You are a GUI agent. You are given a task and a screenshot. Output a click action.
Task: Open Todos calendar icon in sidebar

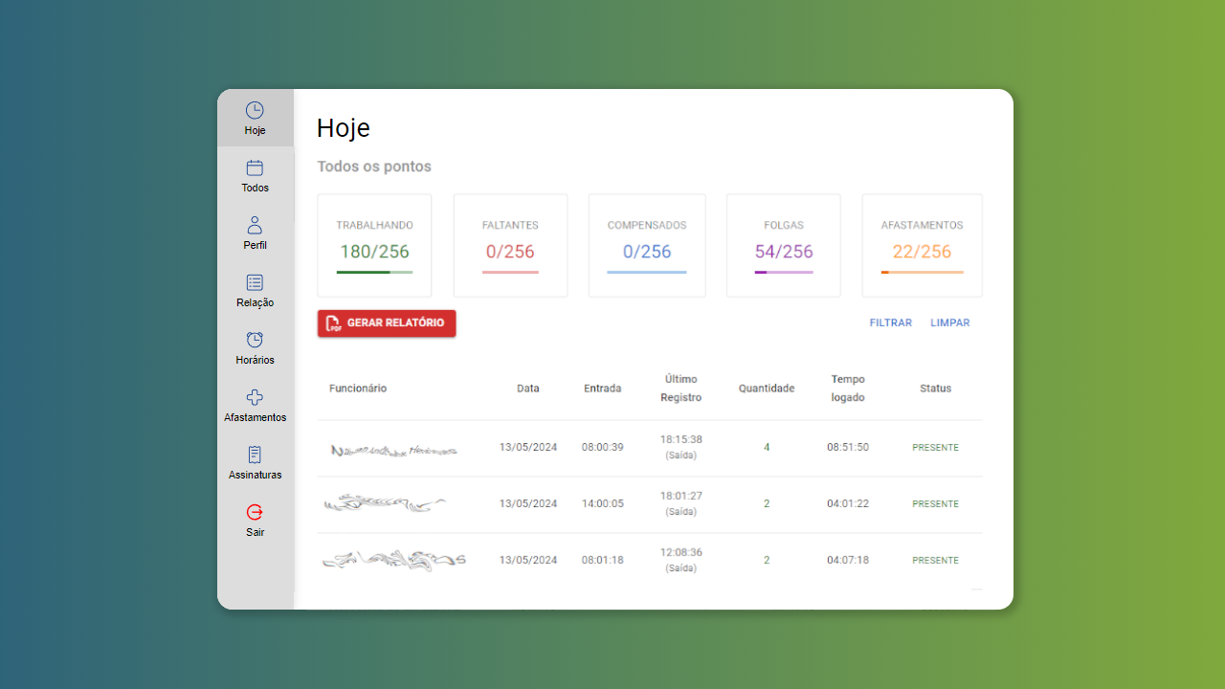click(255, 168)
